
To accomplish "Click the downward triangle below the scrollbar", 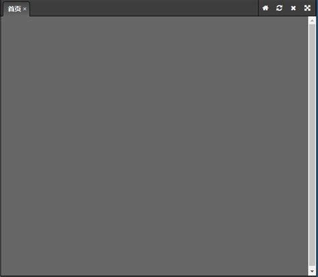I will pyautogui.click(x=312, y=271).
